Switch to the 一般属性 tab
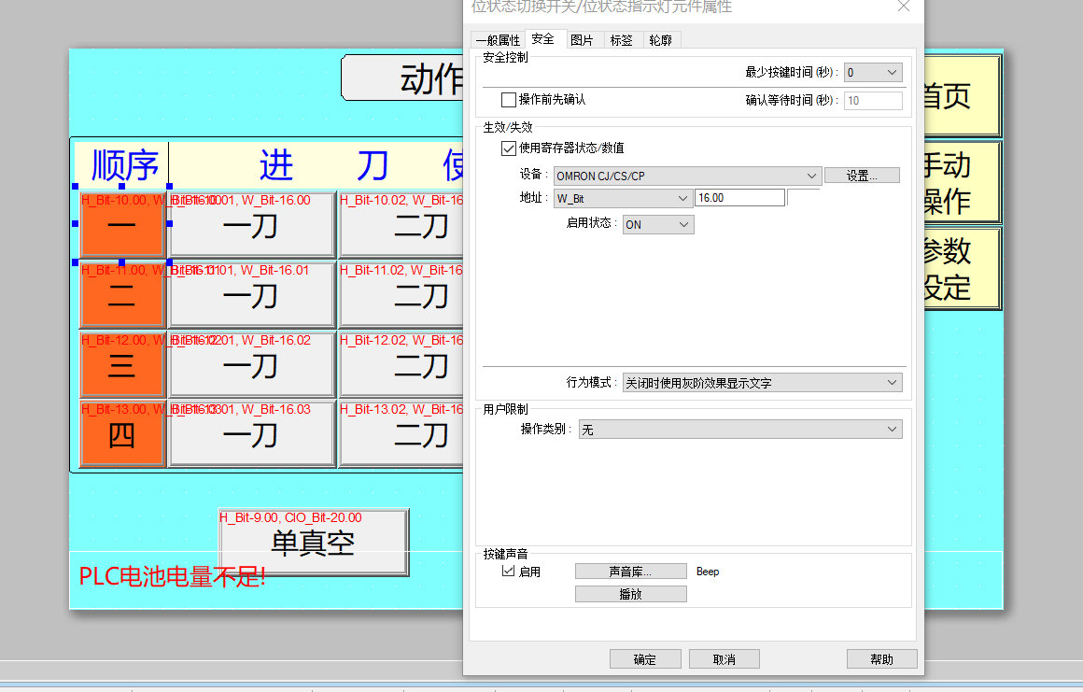This screenshot has height=692, width=1083. click(497, 40)
